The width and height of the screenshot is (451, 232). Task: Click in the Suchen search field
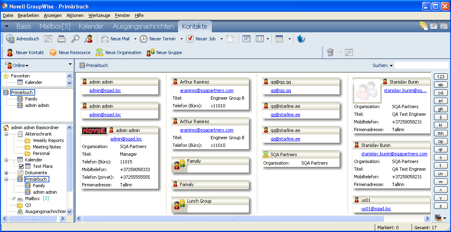pos(421,65)
